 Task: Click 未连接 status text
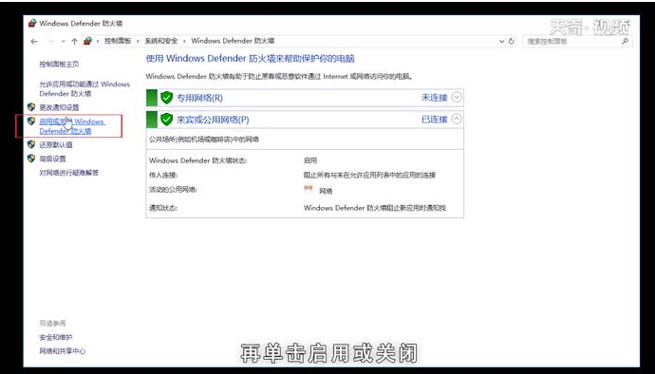click(434, 98)
